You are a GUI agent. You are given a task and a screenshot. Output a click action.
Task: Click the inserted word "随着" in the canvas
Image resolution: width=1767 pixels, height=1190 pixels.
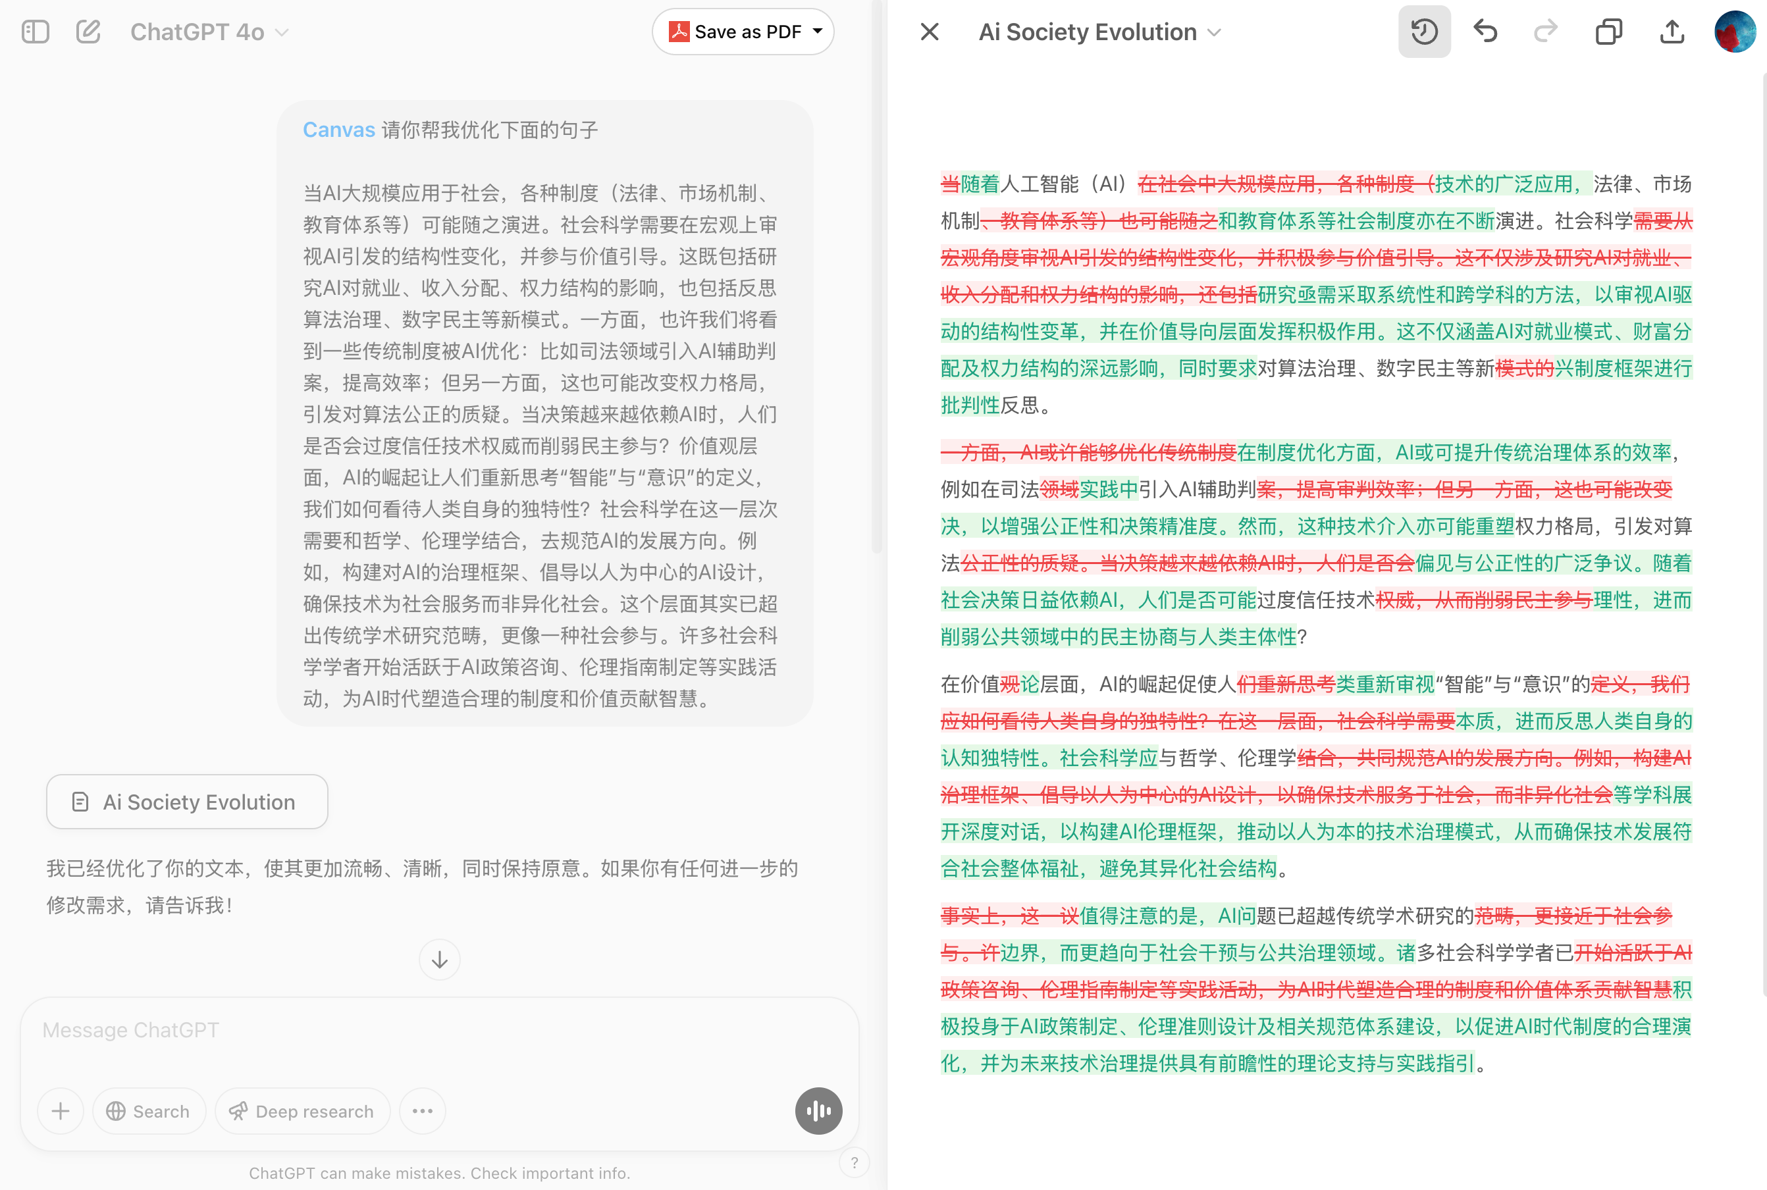tap(980, 184)
